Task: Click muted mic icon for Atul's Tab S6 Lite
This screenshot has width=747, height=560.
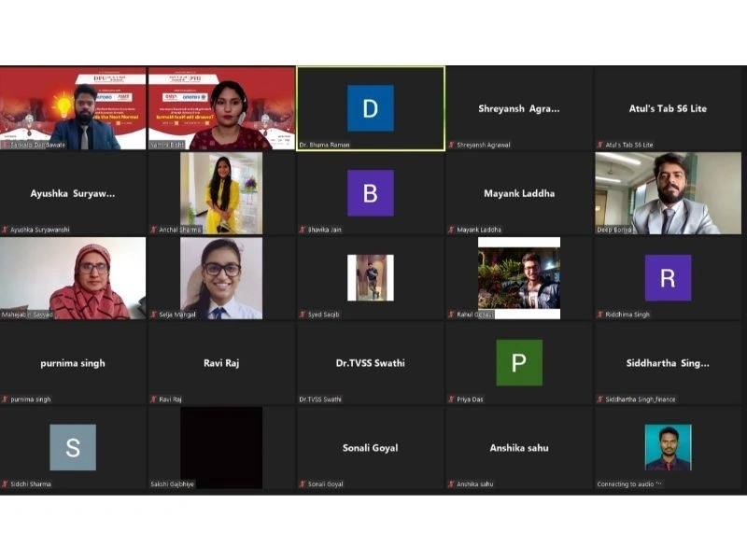Action: [599, 145]
